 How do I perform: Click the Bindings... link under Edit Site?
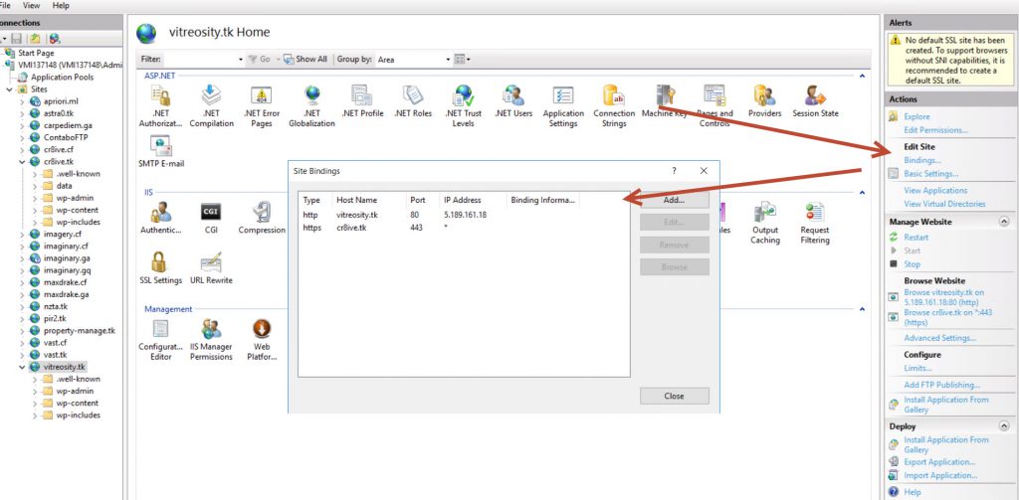pyautogui.click(x=921, y=160)
